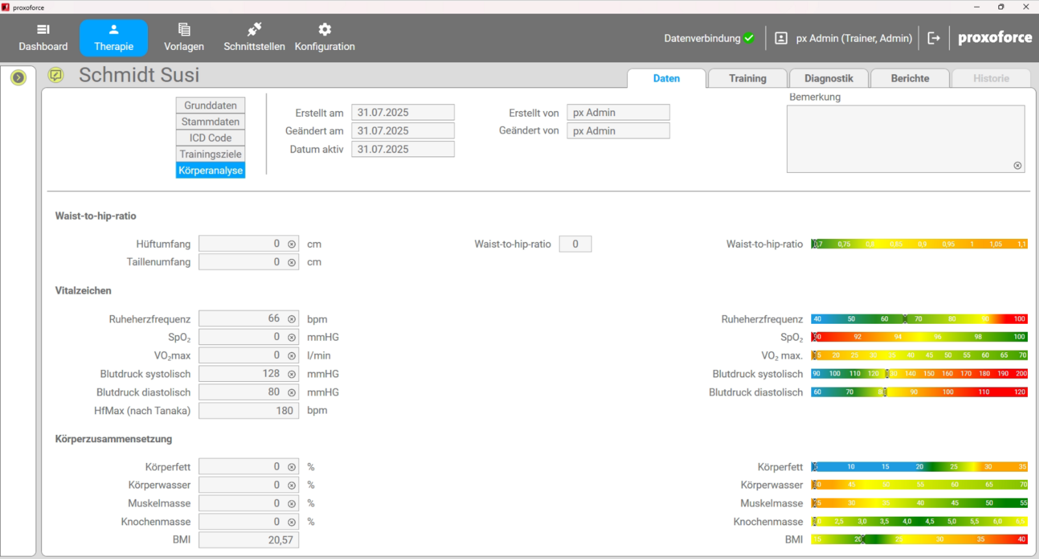
Task: Select the Grunddaten section button
Action: (x=210, y=105)
